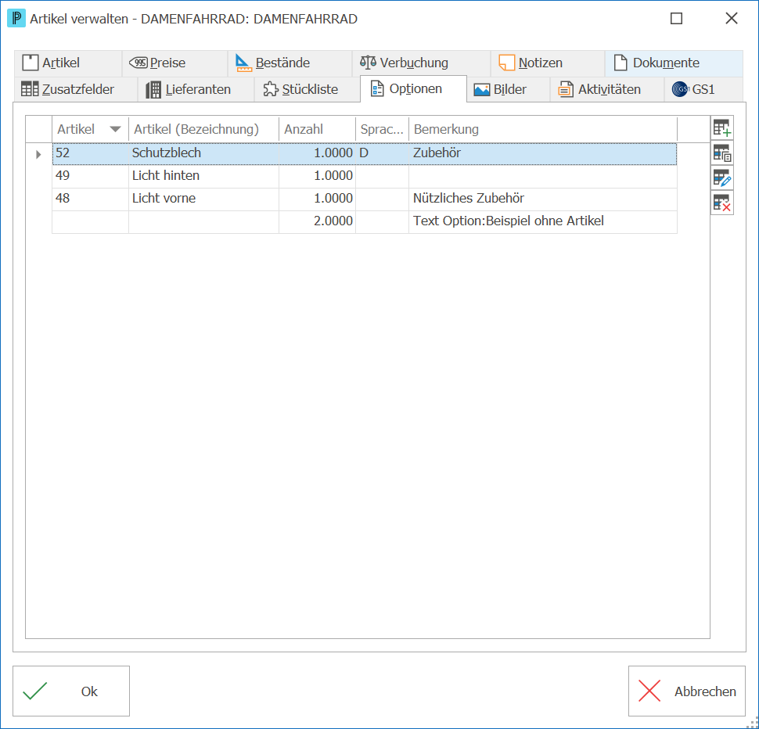Switch to the Dokumente tab
759x729 pixels.
coord(674,63)
